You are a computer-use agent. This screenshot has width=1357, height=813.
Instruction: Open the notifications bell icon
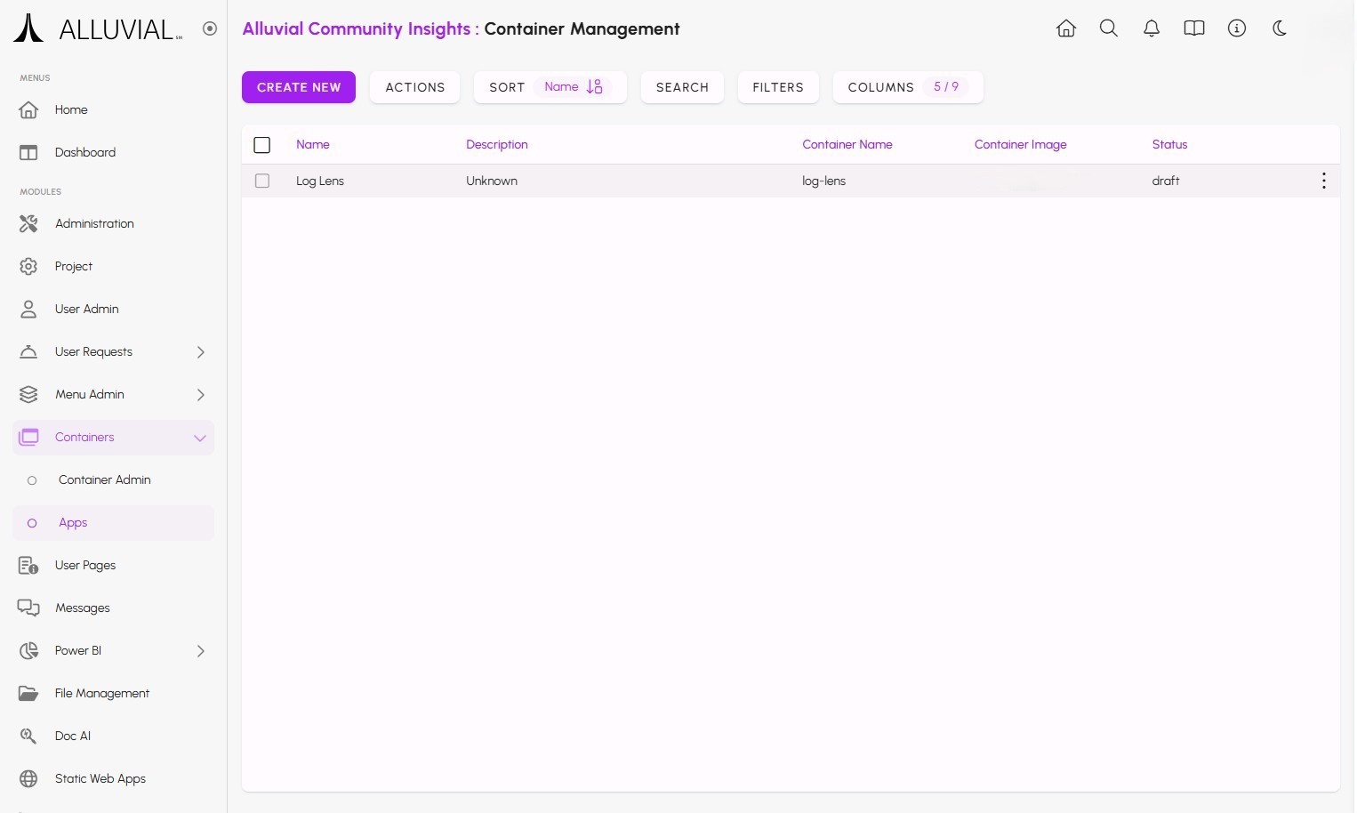[1152, 28]
